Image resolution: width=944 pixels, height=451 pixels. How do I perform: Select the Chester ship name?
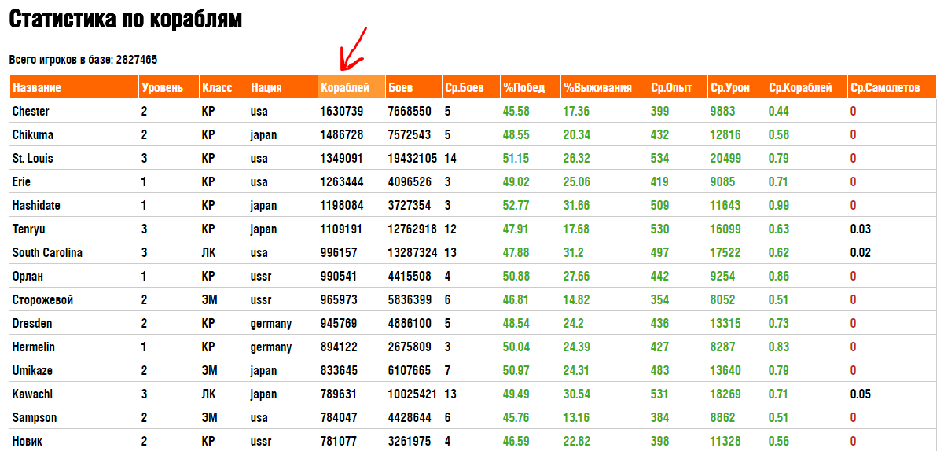click(31, 111)
